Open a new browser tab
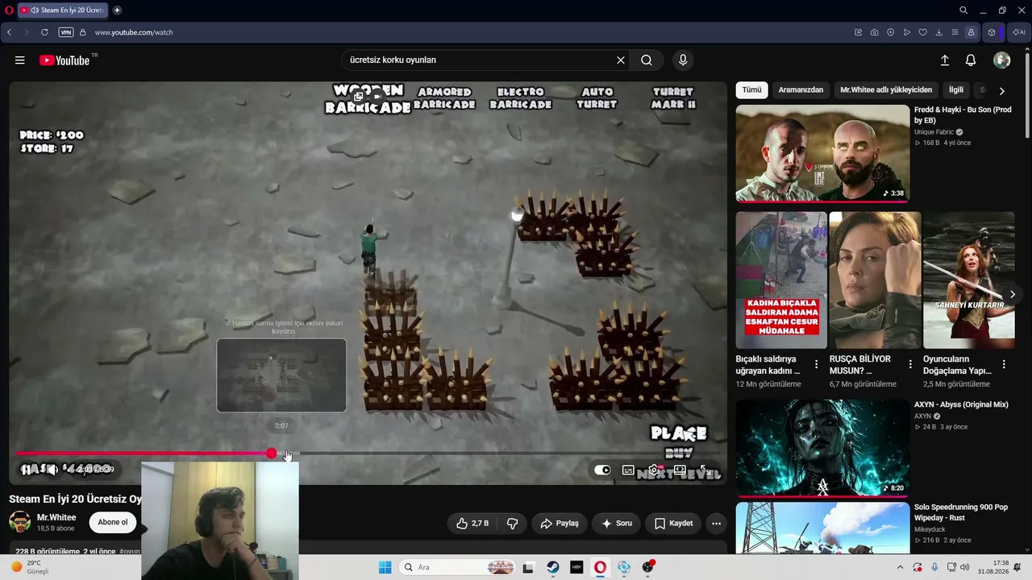The height and width of the screenshot is (580, 1032). click(x=117, y=10)
